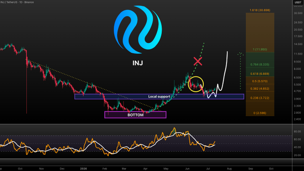The height and width of the screenshot is (171, 304).
Task: Click the BOTTOM zone label
Action: [135, 115]
